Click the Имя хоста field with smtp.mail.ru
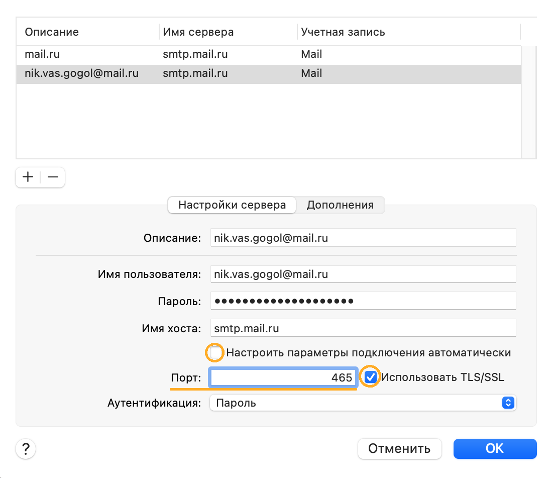The width and height of the screenshot is (549, 478). tap(363, 328)
